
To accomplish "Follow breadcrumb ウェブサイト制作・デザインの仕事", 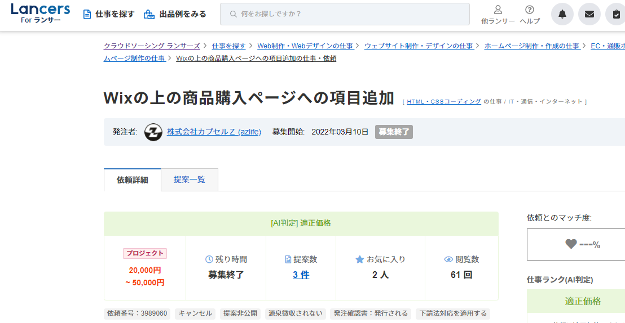I will 419,46.
